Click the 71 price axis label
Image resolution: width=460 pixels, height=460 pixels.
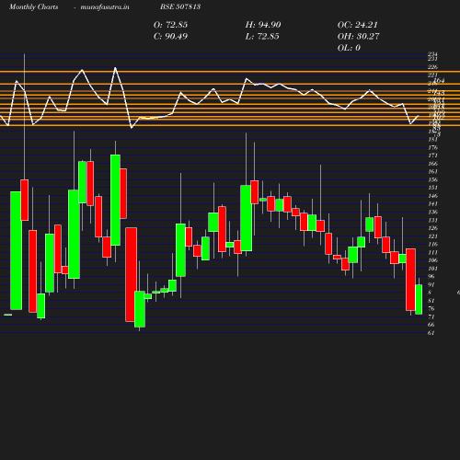coord(431,317)
